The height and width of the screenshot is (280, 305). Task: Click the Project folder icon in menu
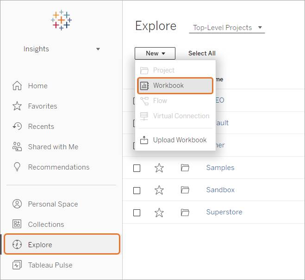[144, 70]
